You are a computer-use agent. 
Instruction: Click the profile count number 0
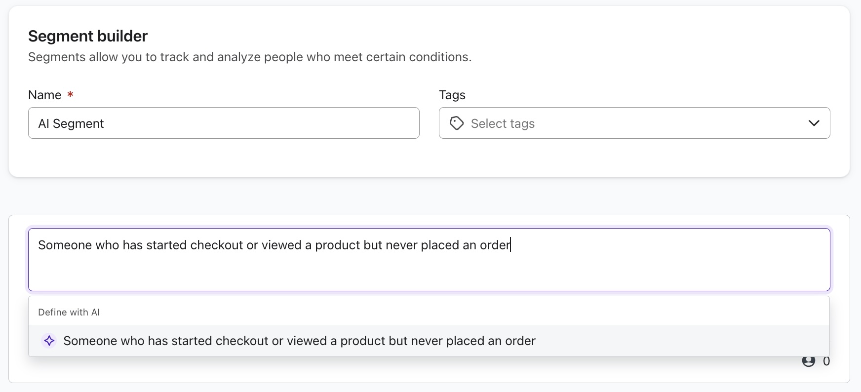pyautogui.click(x=826, y=361)
